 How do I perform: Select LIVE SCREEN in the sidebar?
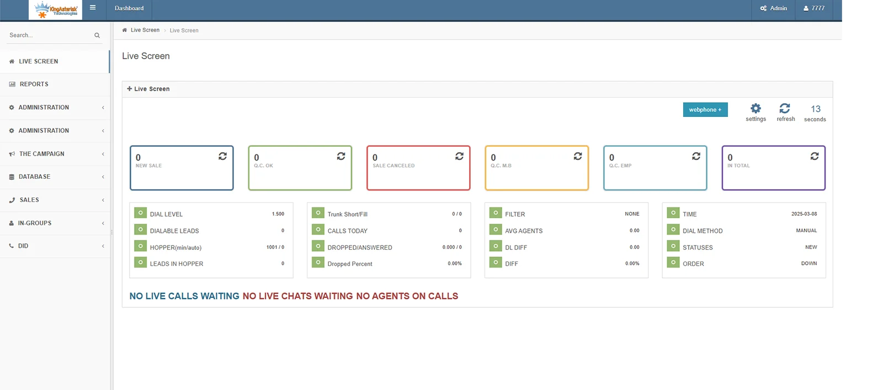[38, 61]
